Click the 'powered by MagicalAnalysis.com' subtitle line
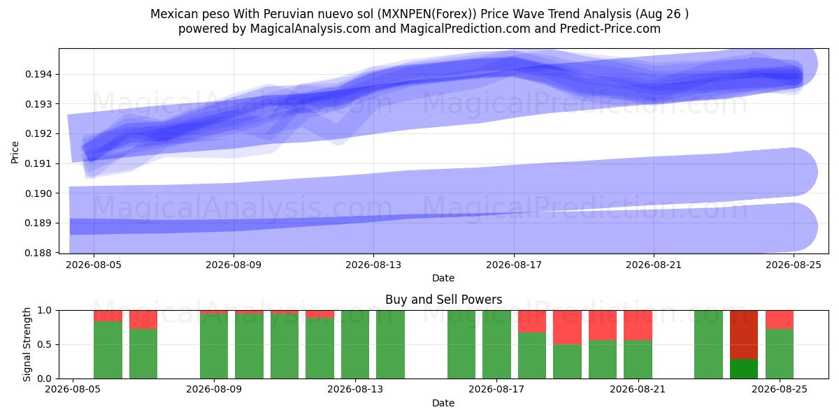The image size is (839, 419). [x=419, y=29]
